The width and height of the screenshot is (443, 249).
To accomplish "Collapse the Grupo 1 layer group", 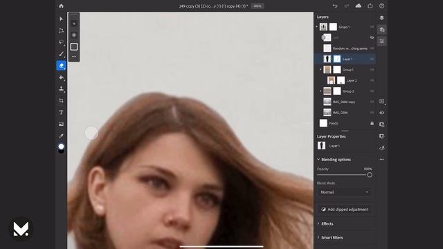I will (x=317, y=27).
